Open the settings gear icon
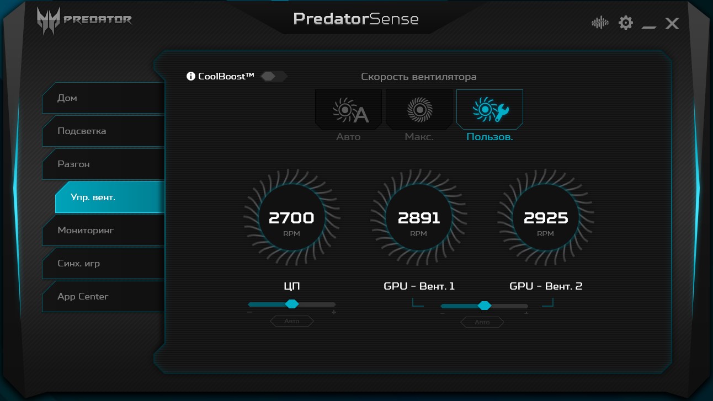 click(x=625, y=23)
